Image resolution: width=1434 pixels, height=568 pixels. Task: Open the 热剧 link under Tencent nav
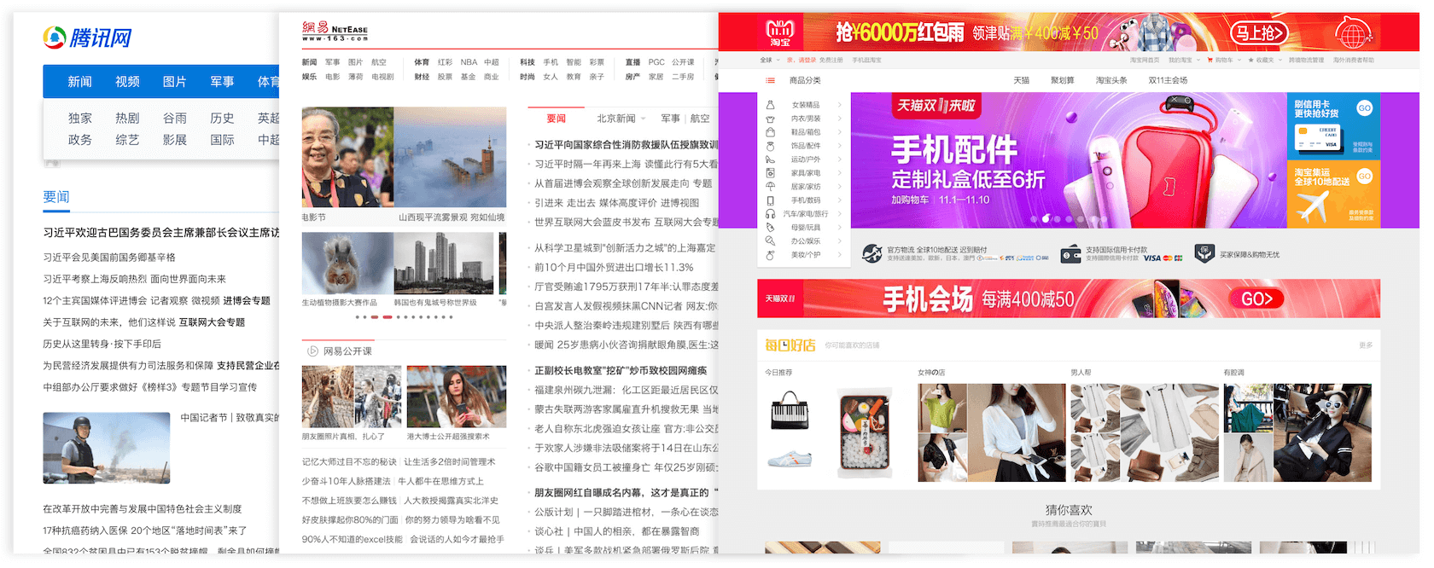[127, 119]
